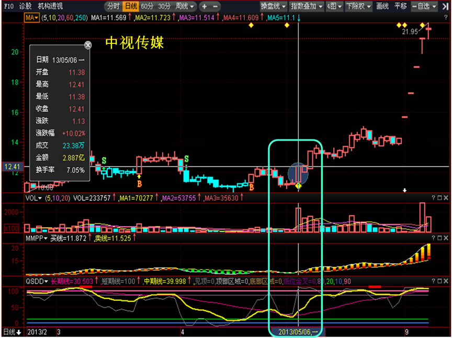Open 机构透视 institutional view
Image resolution: width=453 pixels, height=338 pixels.
coord(50,6)
